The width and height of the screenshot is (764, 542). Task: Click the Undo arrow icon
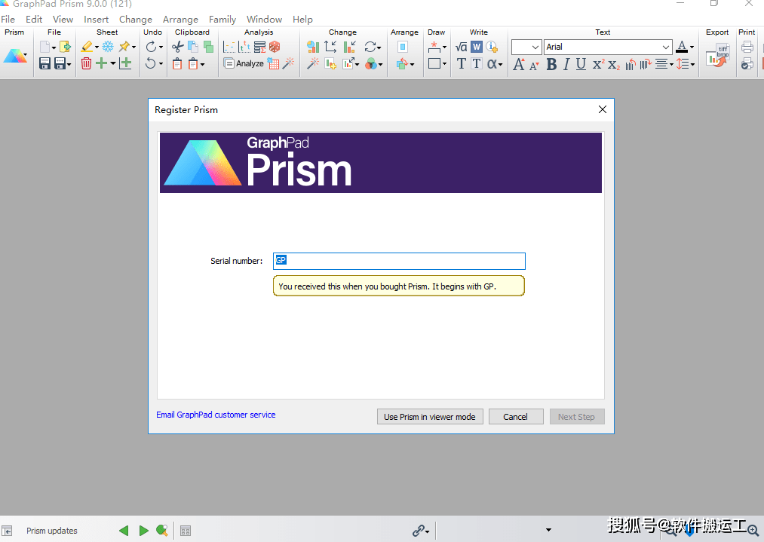pos(151,63)
